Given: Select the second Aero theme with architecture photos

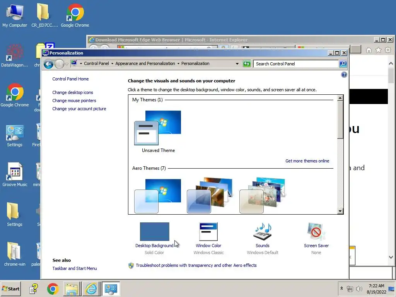Looking at the screenshot, I should tap(210, 195).
